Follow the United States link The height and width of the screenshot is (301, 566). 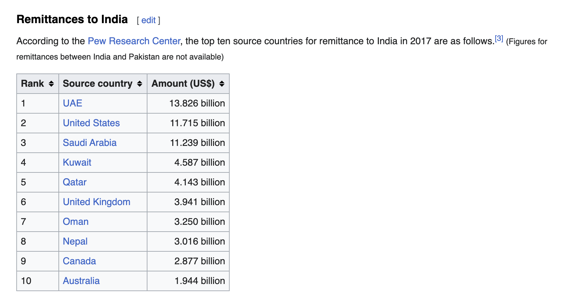pos(91,123)
